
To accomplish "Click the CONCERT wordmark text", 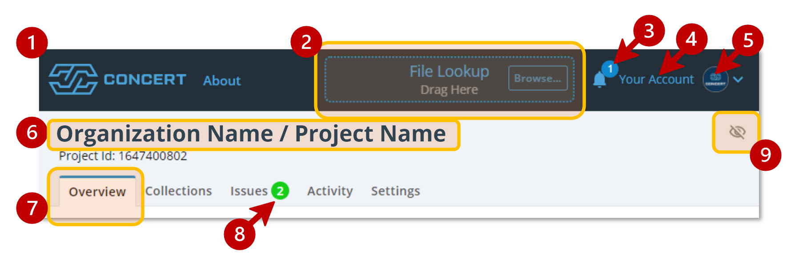I will click(145, 80).
